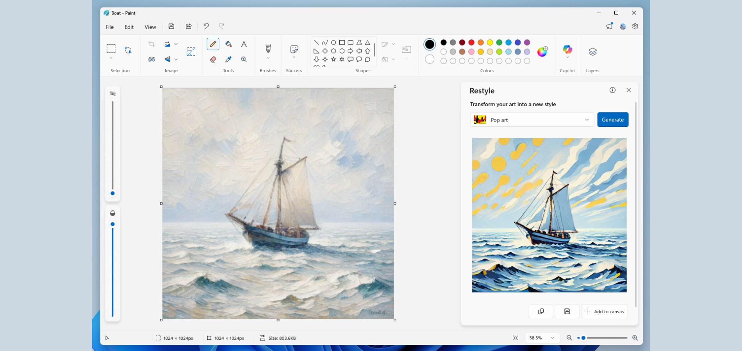
Task: Select the Text tool
Action: tap(244, 44)
